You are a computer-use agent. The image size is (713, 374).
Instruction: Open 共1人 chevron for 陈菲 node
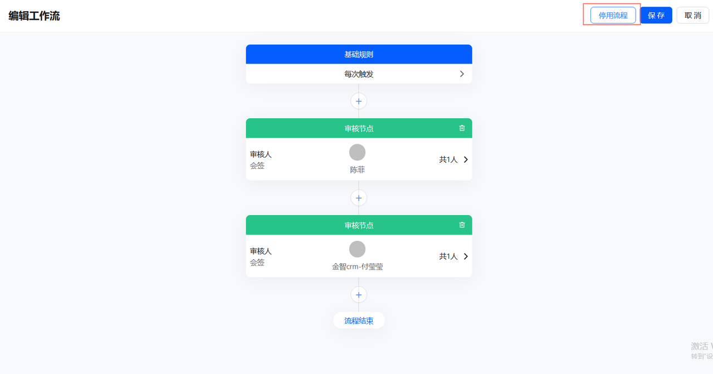[466, 159]
